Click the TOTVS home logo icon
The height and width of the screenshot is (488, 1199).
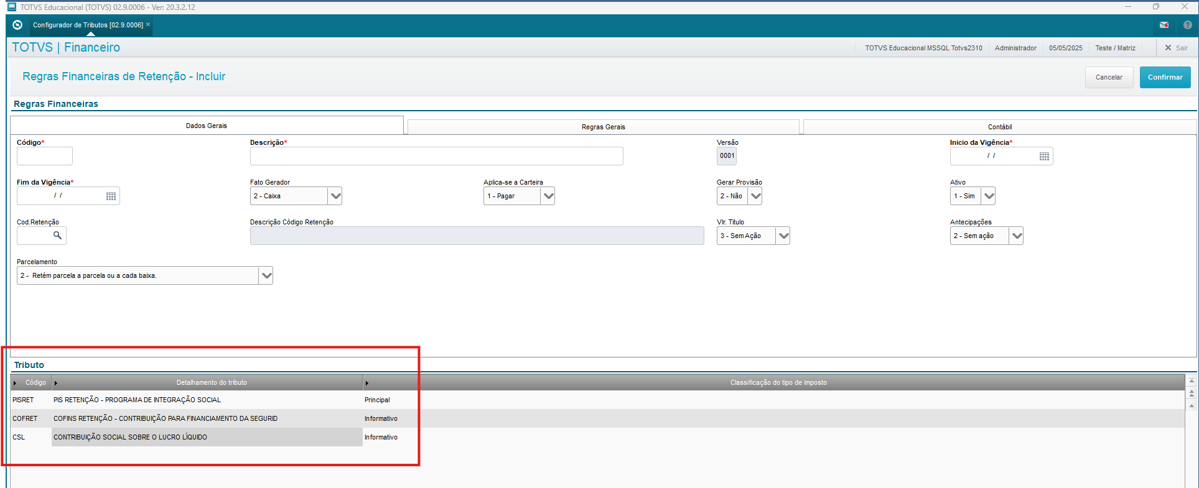pos(17,25)
